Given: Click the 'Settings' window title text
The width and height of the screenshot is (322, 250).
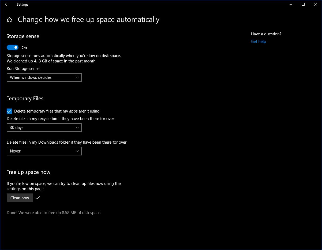Looking at the screenshot, I should click(23, 5).
